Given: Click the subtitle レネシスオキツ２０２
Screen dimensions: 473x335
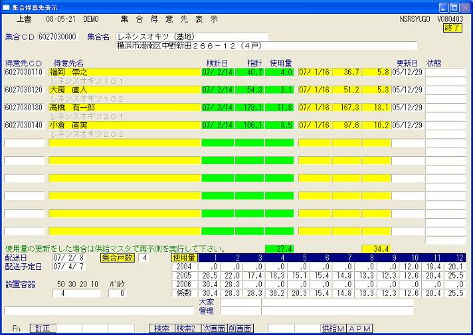Looking at the screenshot, I should click(87, 134).
